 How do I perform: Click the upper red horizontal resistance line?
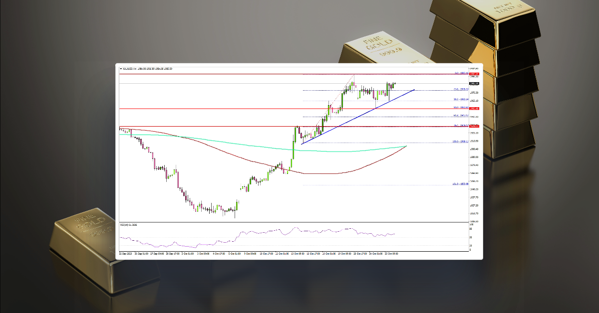[x=250, y=74]
